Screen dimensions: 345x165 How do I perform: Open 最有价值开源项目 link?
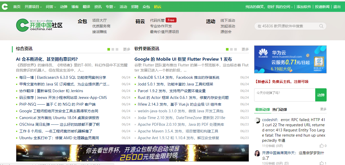(x=165, y=32)
